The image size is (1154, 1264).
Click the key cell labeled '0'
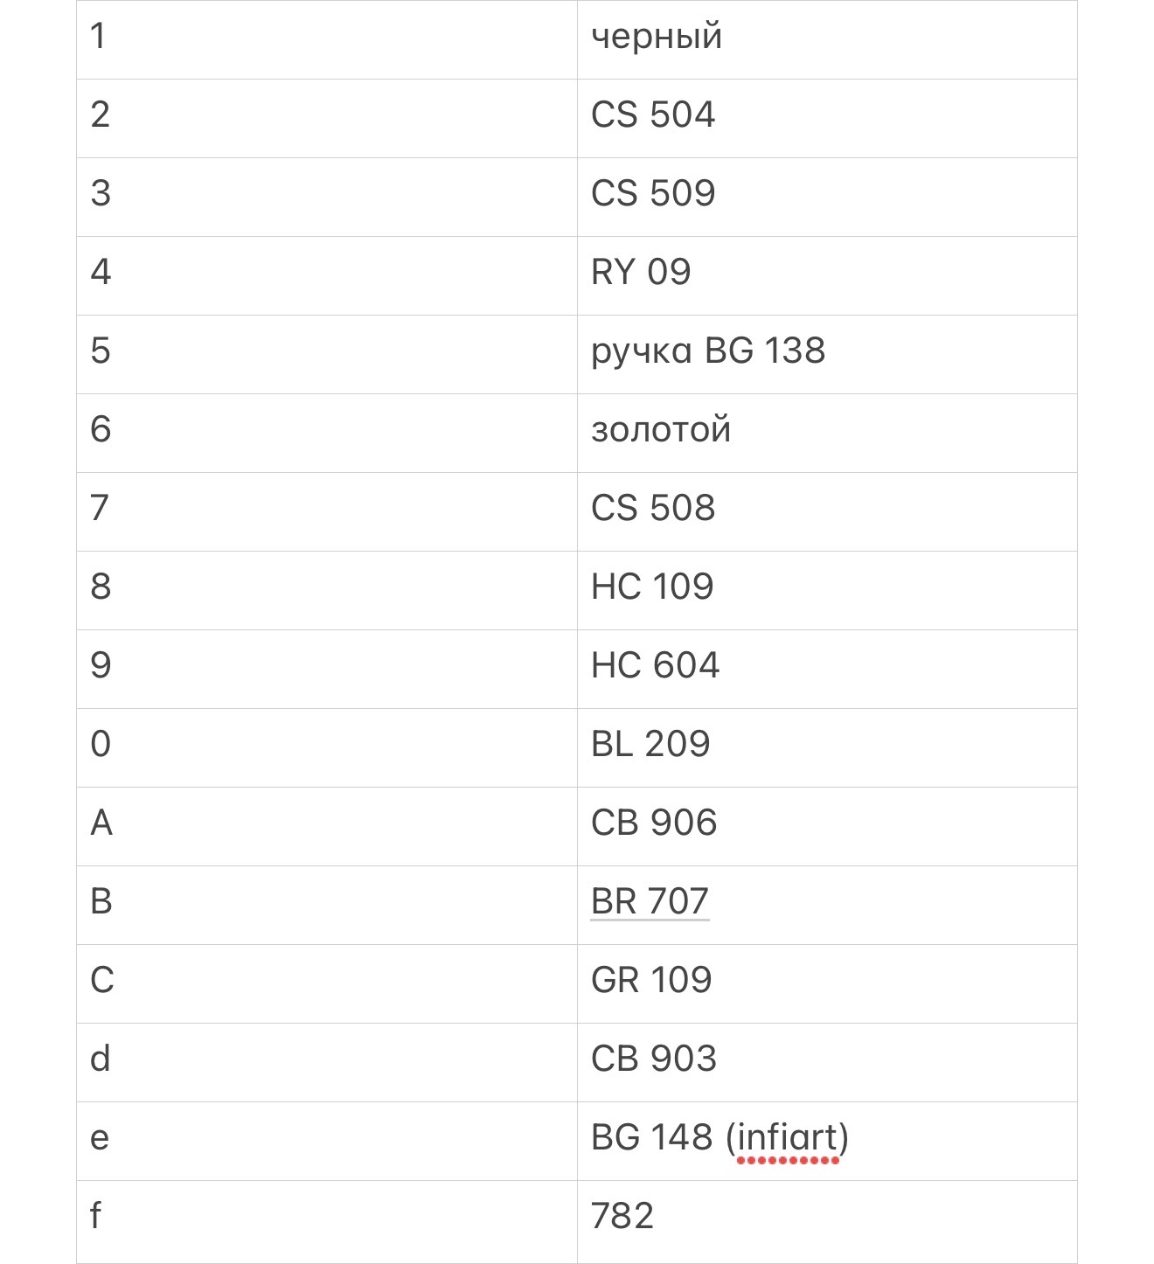pos(327,747)
